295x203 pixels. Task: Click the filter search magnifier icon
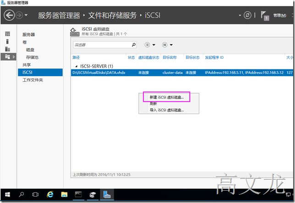coord(134,45)
